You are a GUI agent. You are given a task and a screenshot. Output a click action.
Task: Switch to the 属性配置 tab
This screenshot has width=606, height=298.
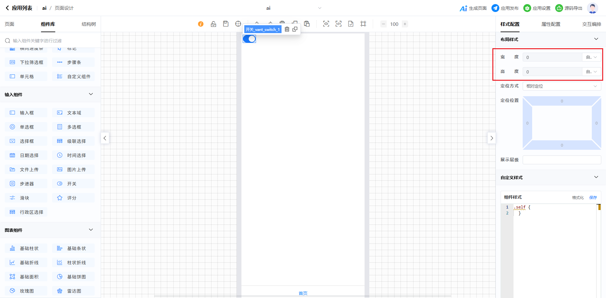[x=551, y=24]
